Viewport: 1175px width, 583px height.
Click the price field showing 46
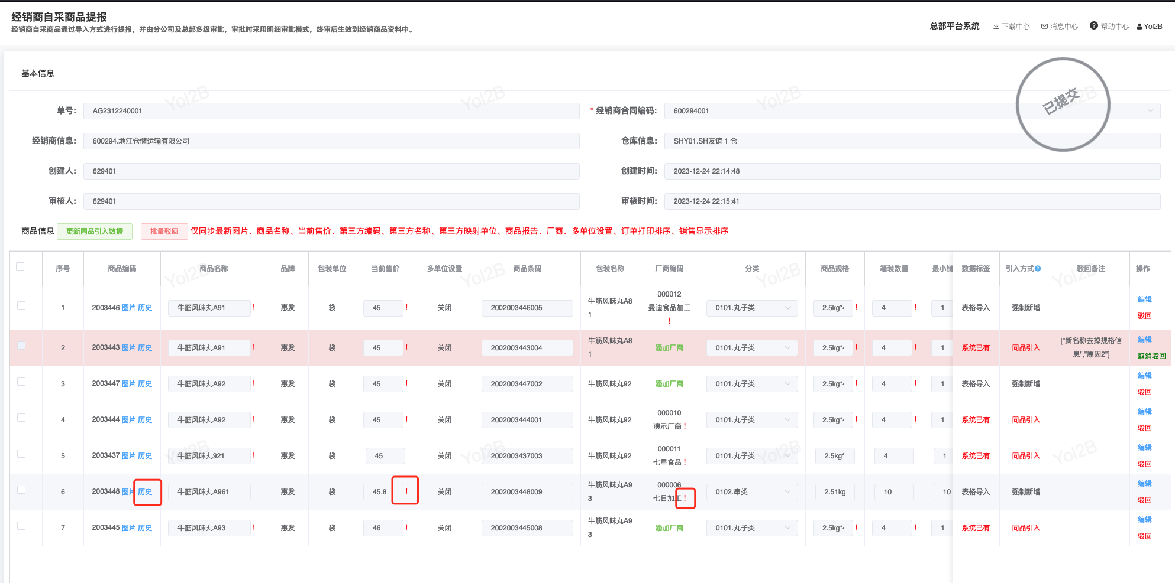383,528
